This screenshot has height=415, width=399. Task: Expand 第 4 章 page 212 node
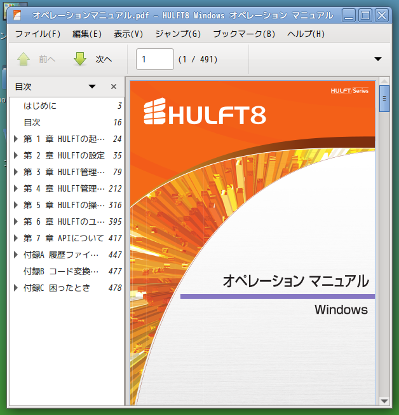16,188
